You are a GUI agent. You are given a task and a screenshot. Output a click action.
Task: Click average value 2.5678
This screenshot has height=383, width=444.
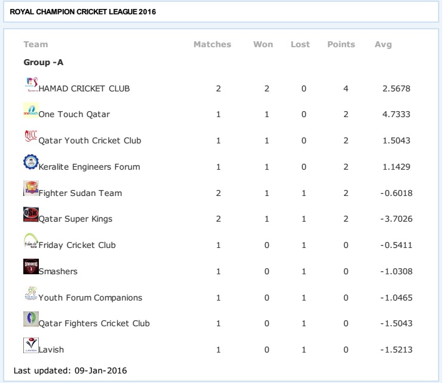click(396, 88)
